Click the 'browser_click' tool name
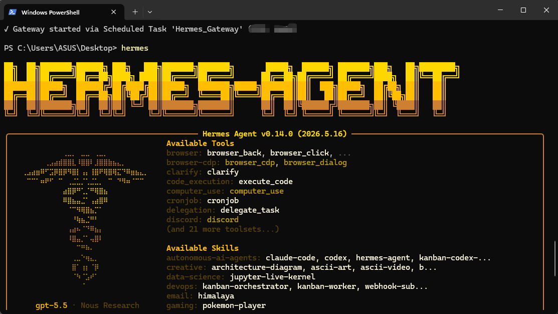 point(299,153)
